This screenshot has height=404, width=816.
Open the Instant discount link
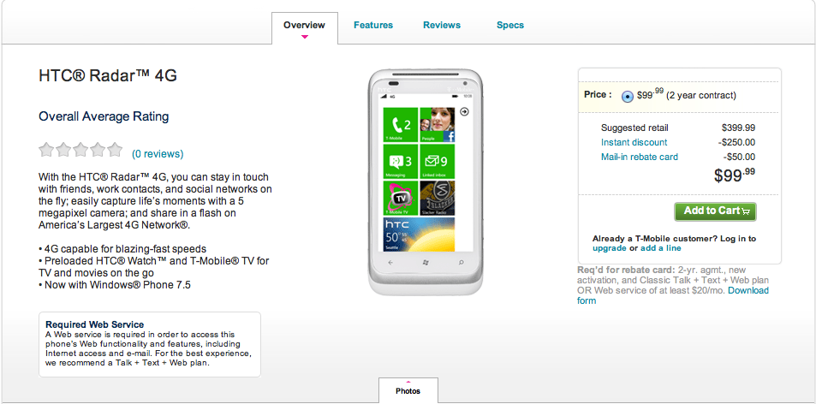[x=634, y=142]
